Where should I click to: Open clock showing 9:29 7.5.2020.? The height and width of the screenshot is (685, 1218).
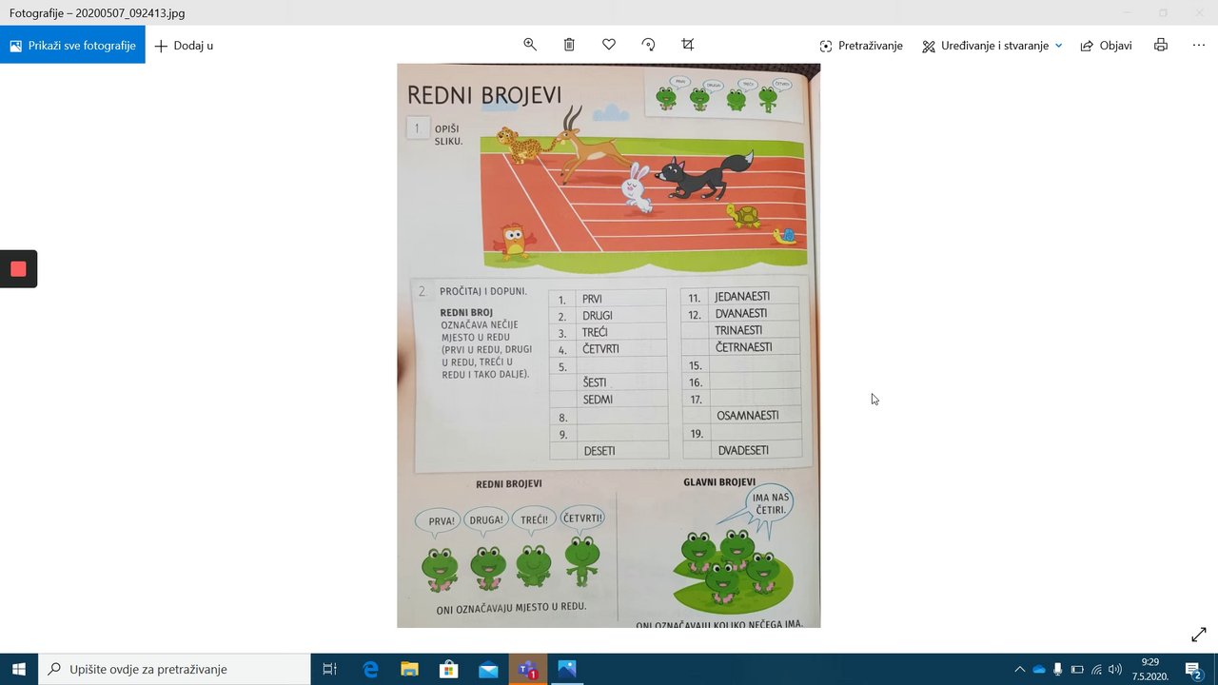(x=1151, y=669)
